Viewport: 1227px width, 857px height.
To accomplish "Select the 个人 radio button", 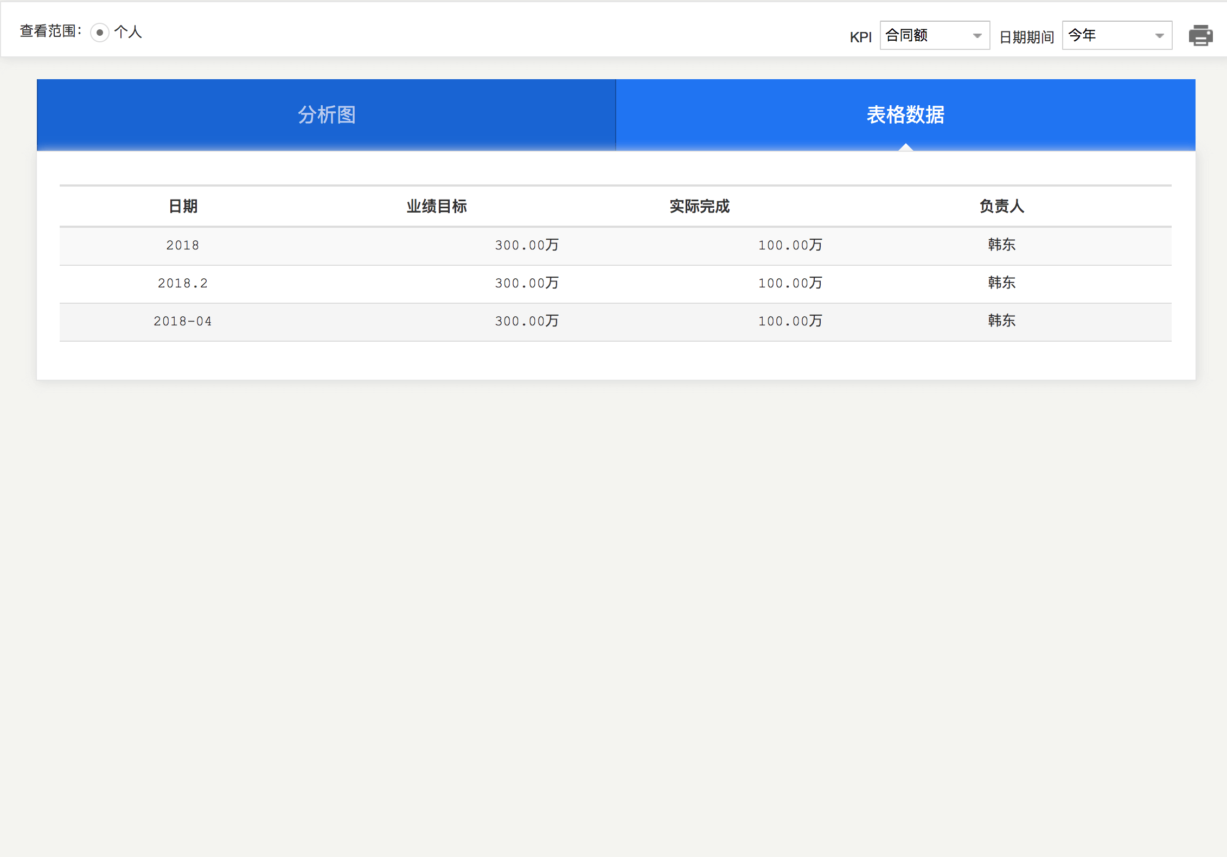I will (100, 33).
